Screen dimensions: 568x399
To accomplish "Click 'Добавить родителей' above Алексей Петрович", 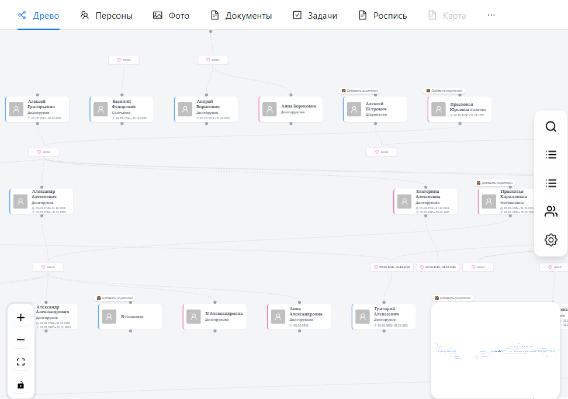I will pos(360,91).
